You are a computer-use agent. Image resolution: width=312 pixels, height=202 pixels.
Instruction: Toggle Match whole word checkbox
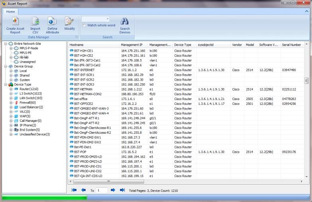click(84, 25)
